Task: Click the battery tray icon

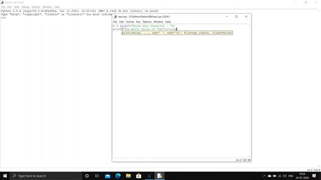Action: (x=274, y=176)
